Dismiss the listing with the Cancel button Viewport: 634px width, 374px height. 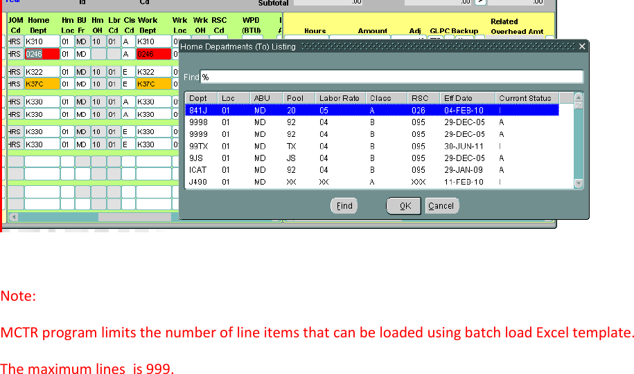(x=442, y=206)
